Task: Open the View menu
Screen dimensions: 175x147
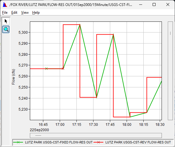Action: [25, 13]
